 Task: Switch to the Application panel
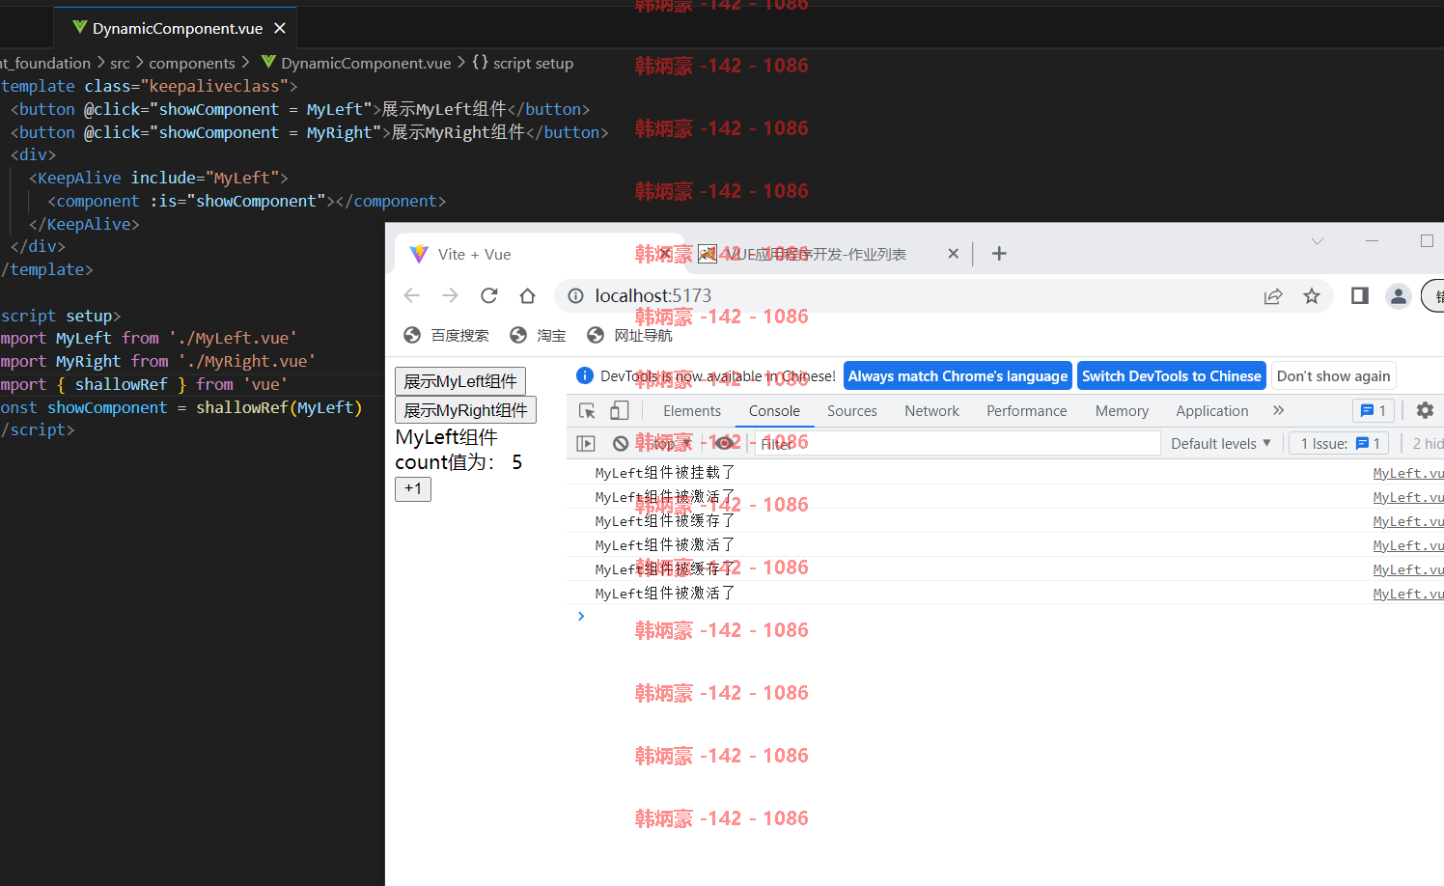point(1212,410)
